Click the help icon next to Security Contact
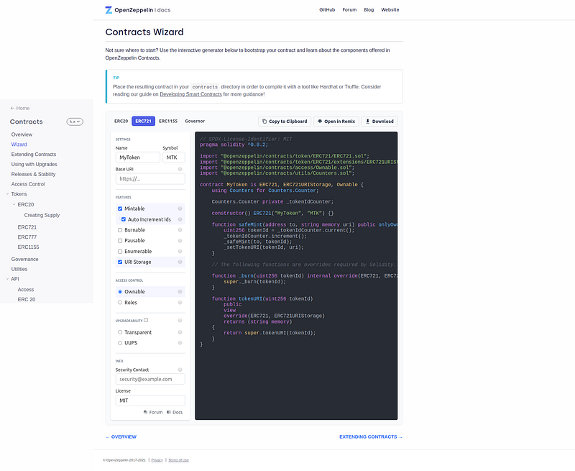Viewport: 575px width, 471px height. point(180,370)
